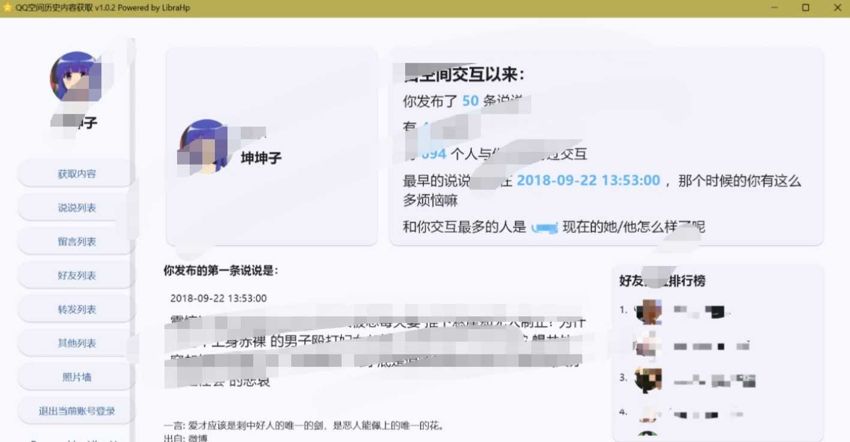Click the sidebar profile avatar
The height and width of the screenshot is (442, 850).
click(75, 77)
